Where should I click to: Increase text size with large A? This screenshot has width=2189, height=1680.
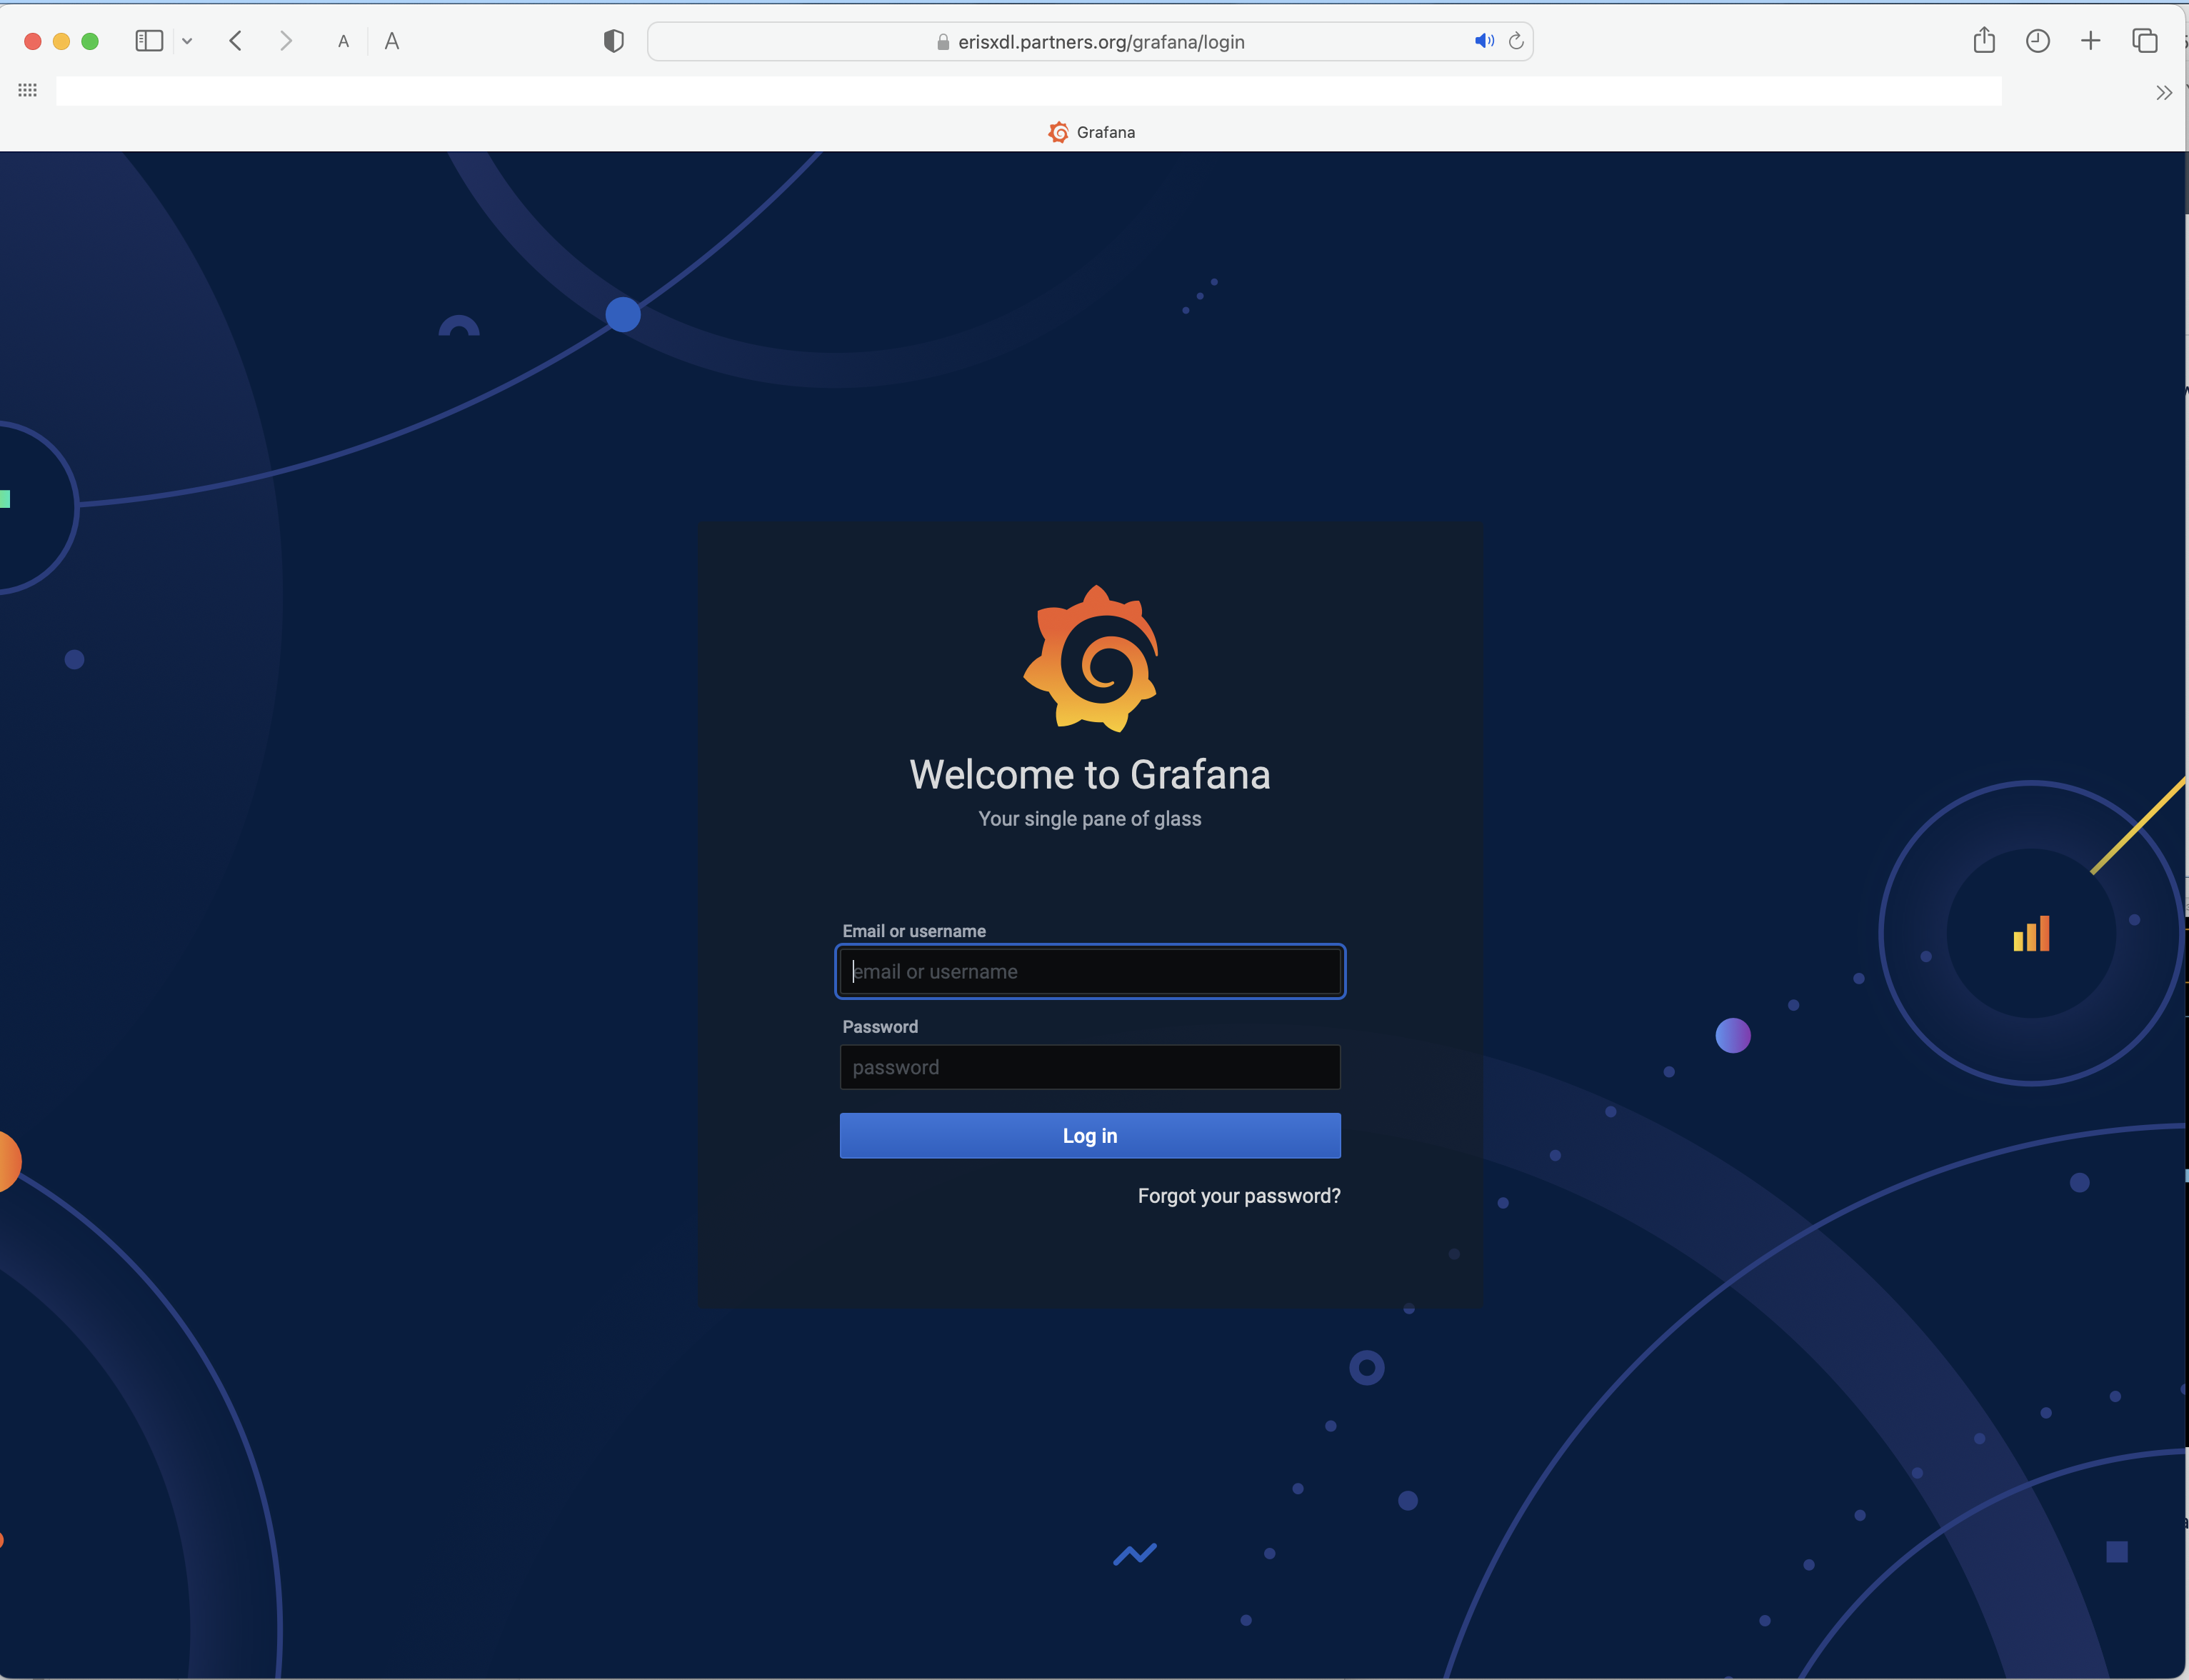pyautogui.click(x=392, y=41)
